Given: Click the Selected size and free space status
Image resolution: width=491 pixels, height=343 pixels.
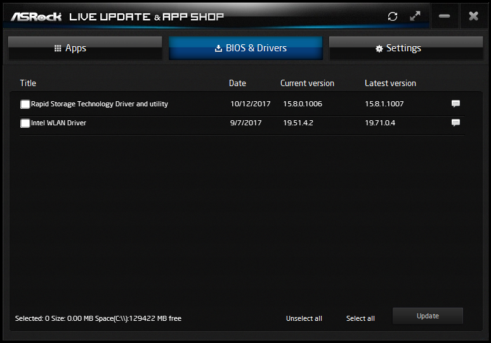Looking at the screenshot, I should coord(98,318).
